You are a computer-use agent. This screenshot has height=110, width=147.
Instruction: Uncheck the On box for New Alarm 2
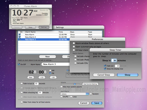coord(20,37)
